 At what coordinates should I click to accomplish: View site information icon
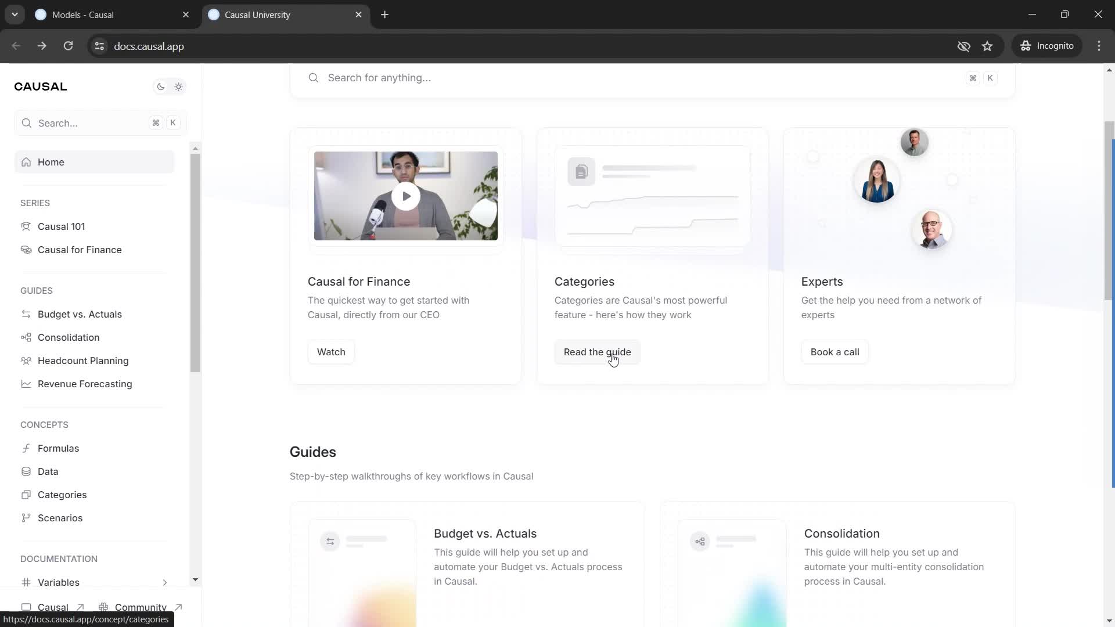click(99, 46)
